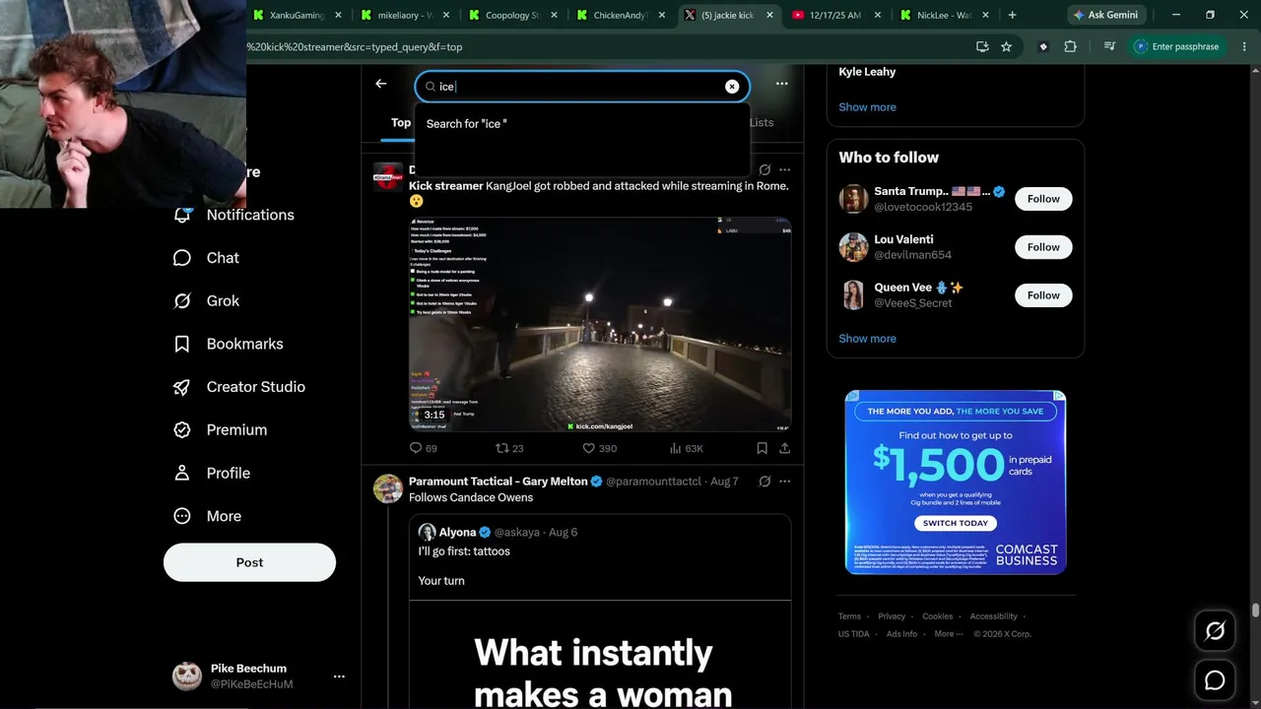1261x709 pixels.
Task: Switch to the Coopology browser tab
Action: click(x=513, y=15)
